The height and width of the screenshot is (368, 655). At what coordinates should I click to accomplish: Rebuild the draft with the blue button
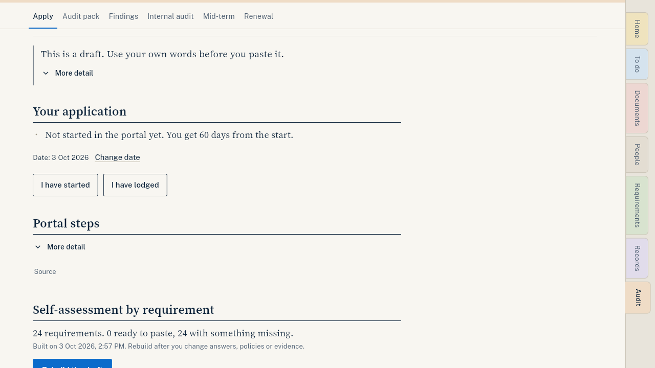tap(72, 363)
